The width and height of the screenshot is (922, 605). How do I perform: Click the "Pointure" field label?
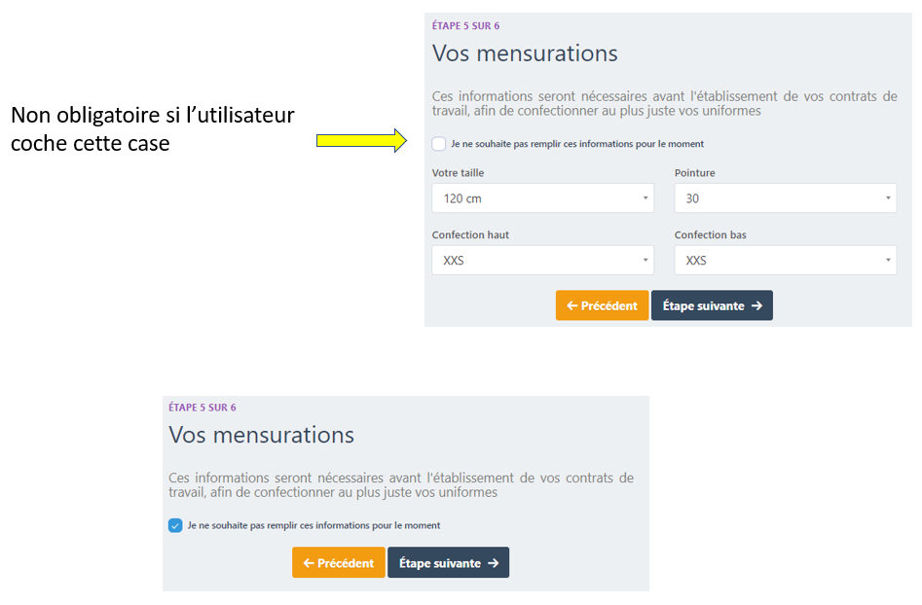(694, 173)
